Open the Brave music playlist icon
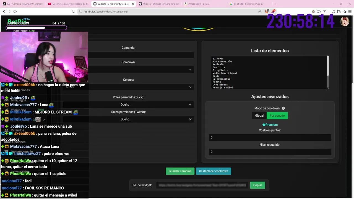354x199 pixels. pyautogui.click(x=333, y=12)
